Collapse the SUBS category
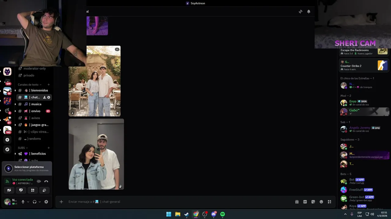The height and width of the screenshot is (219, 391). click(23, 148)
